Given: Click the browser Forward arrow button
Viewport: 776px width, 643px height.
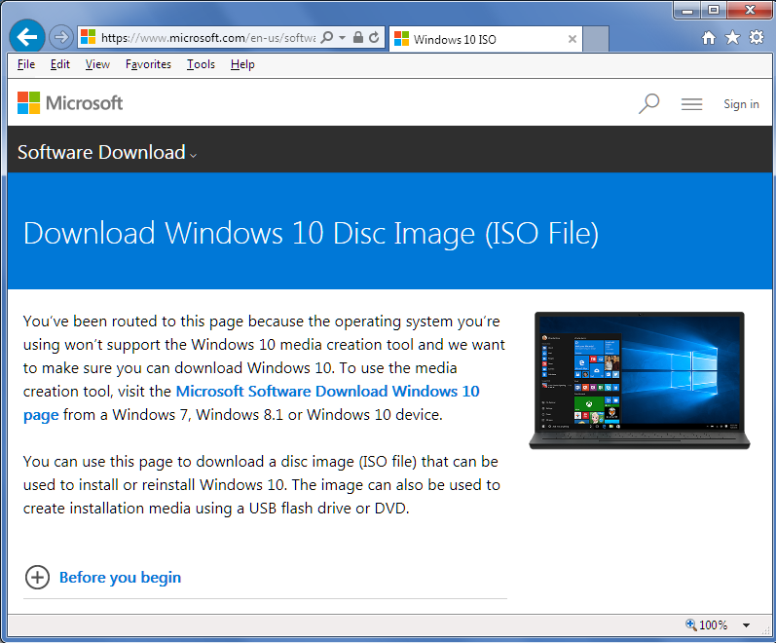Looking at the screenshot, I should tap(61, 37).
